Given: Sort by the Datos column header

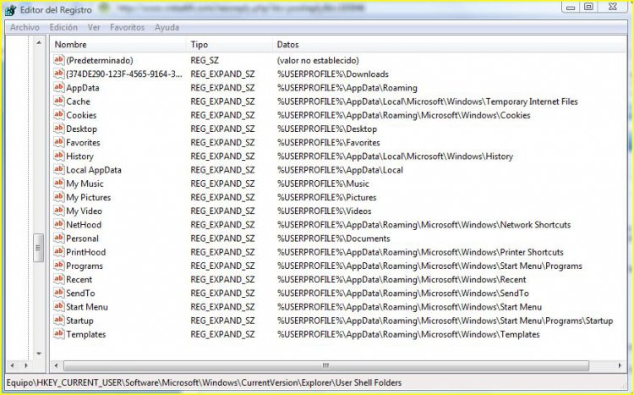Looking at the screenshot, I should point(450,45).
